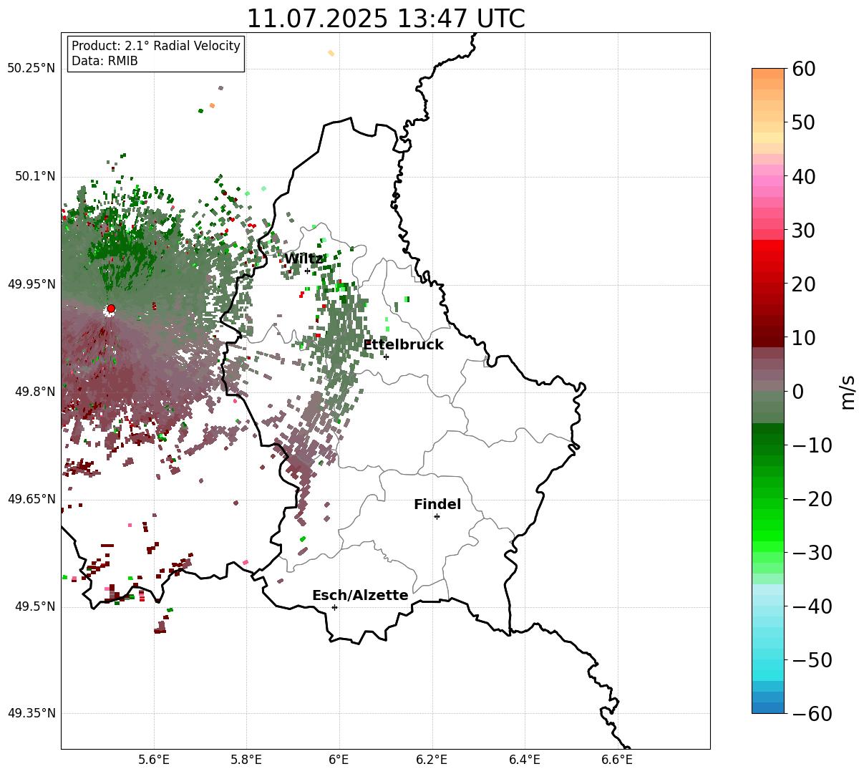Click the colorbar value 10
The image size is (864, 774).
point(803,338)
